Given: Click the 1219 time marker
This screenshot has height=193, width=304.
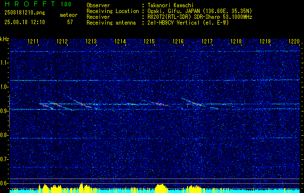Looking at the screenshot, I should [265, 41].
